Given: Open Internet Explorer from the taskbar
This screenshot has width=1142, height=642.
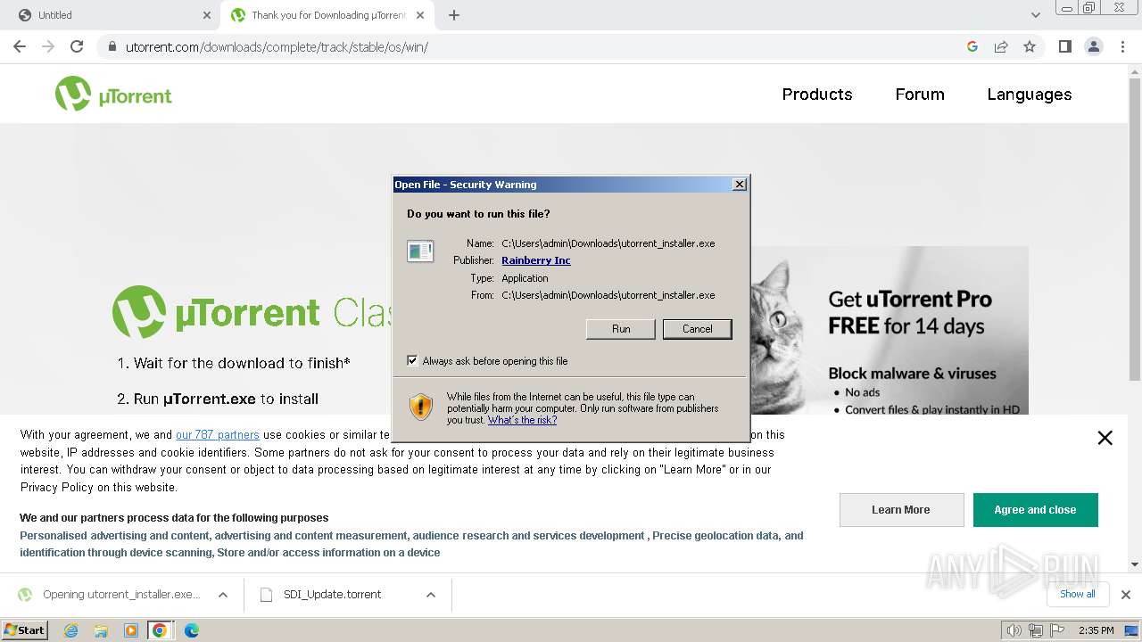Looking at the screenshot, I should (x=70, y=630).
